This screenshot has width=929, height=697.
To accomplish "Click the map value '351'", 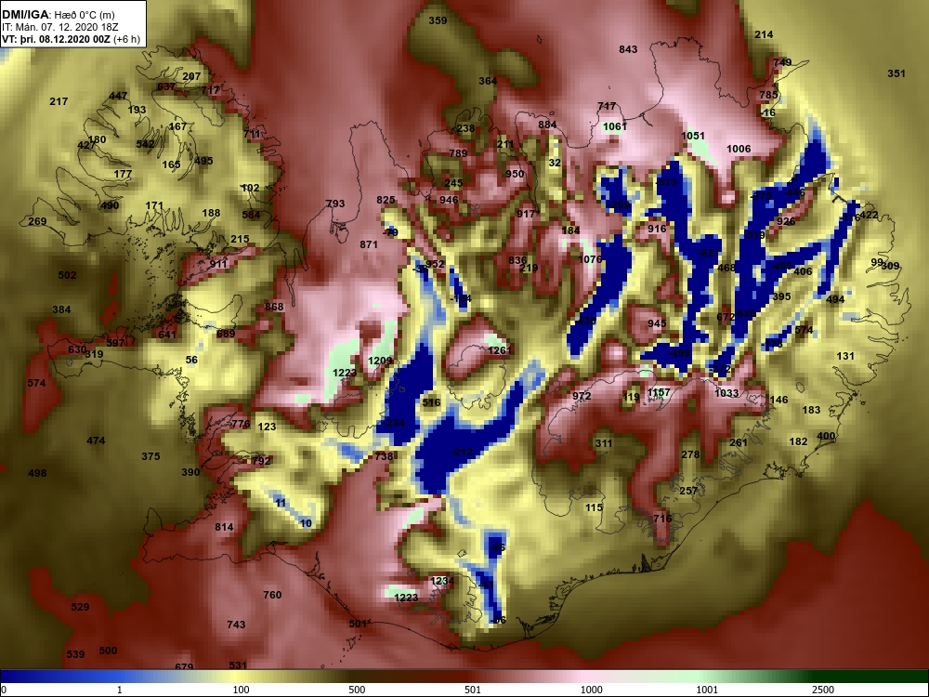I will [896, 73].
